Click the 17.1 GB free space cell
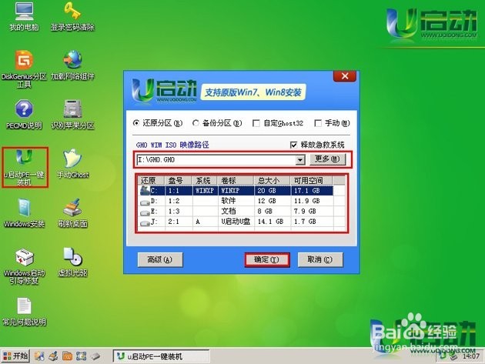 pyautogui.click(x=312, y=191)
